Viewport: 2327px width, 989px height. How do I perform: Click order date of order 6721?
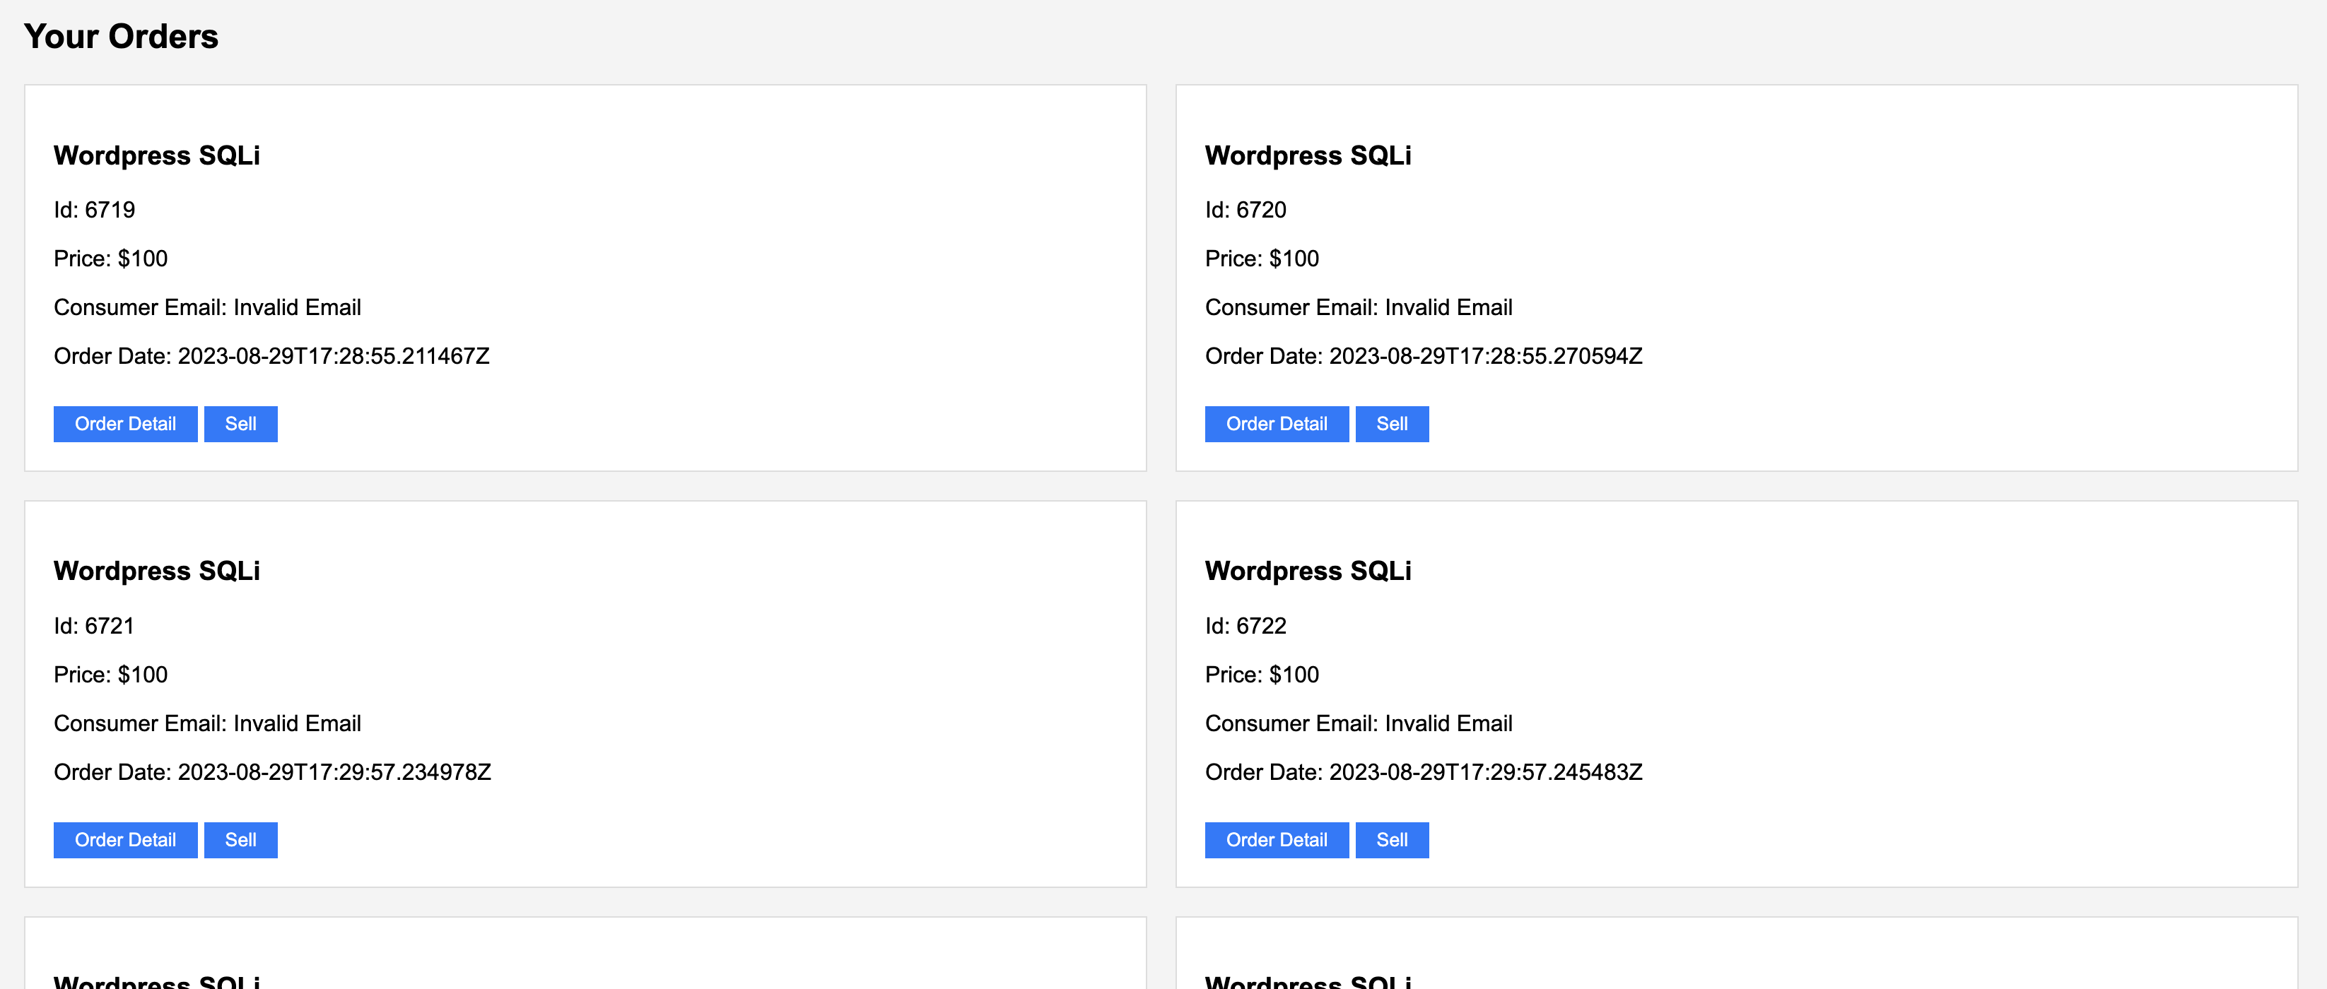(272, 772)
